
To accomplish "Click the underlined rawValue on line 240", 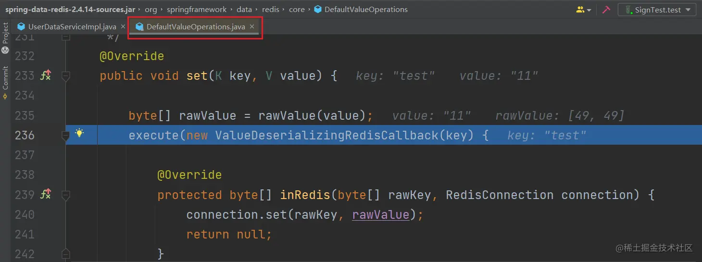I will click(380, 214).
